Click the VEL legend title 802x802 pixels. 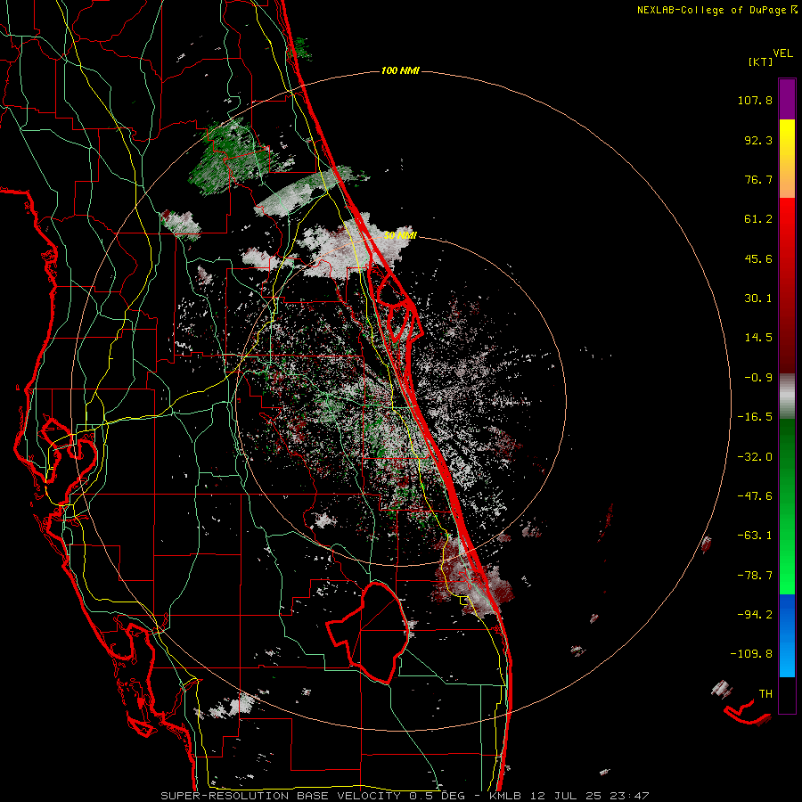(783, 53)
